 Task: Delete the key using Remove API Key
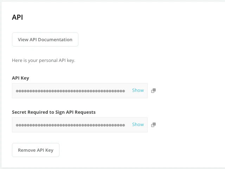[36, 150]
